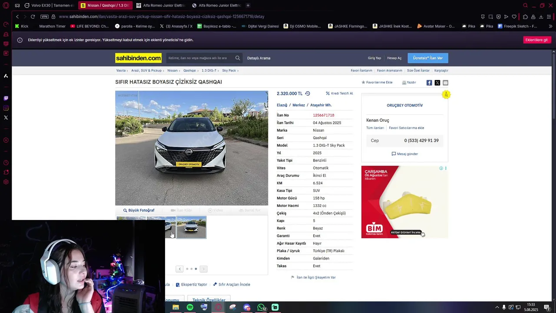The height and width of the screenshot is (313, 556).
Task: Click the Eklentilere git button
Action: (x=537, y=40)
